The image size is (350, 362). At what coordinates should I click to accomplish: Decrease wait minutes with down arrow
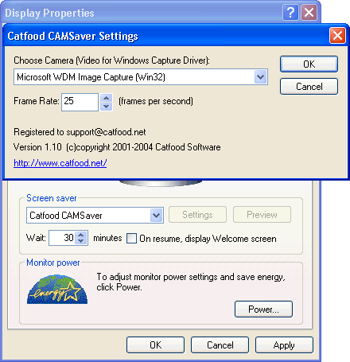81,241
